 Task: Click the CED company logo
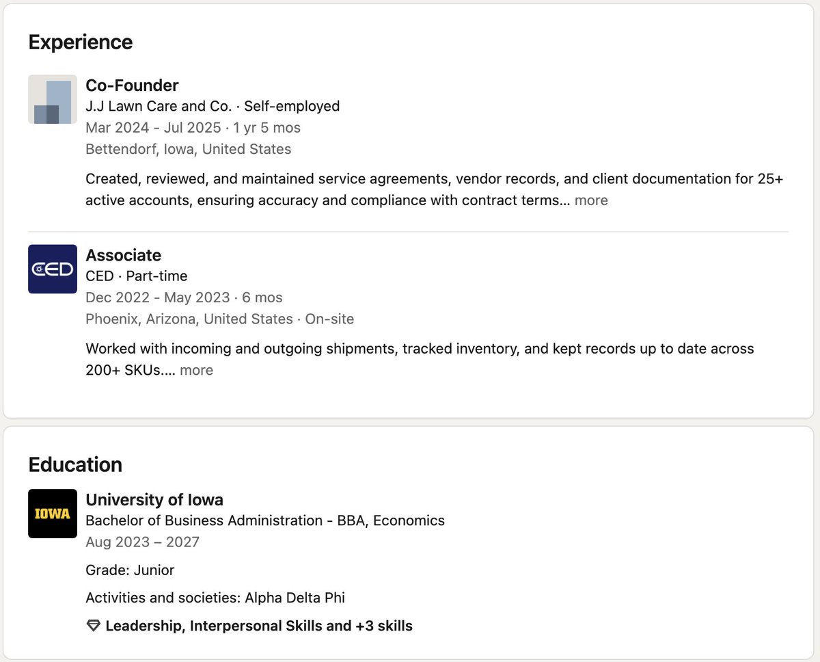click(x=53, y=269)
